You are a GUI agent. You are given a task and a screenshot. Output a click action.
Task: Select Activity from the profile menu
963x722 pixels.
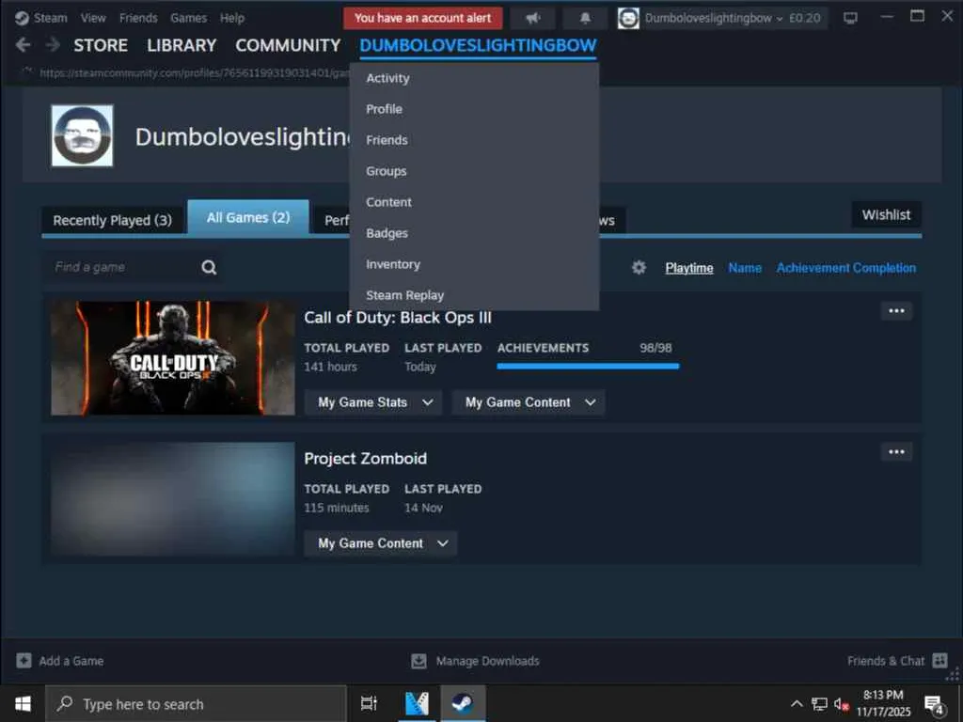(474, 78)
